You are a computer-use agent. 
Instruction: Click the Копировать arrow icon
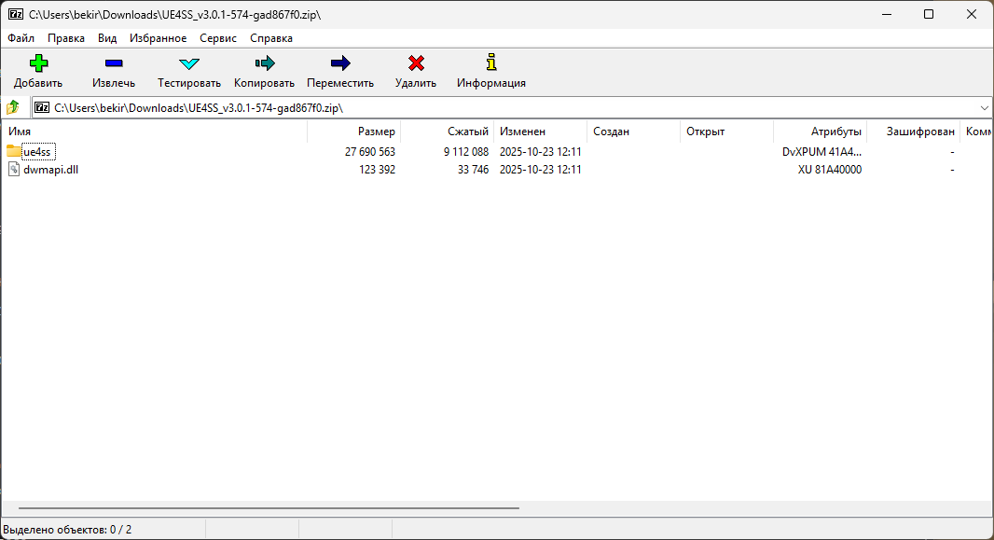(264, 63)
